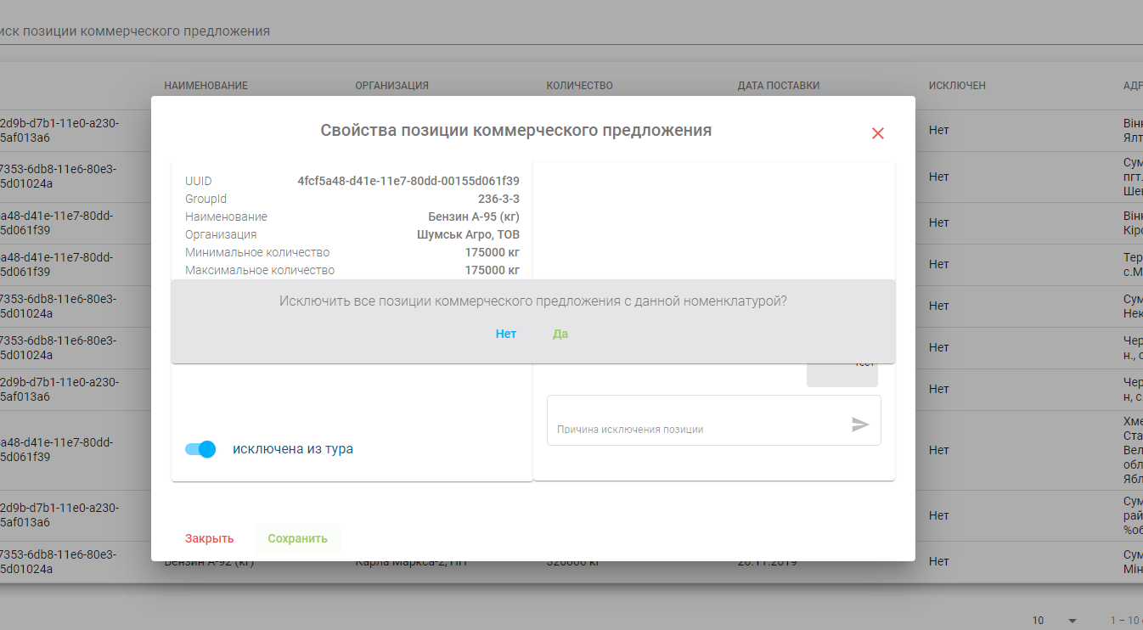Sort by the 'ДАТА ПОСТАВКИ' column header
The image size is (1143, 630).
779,86
